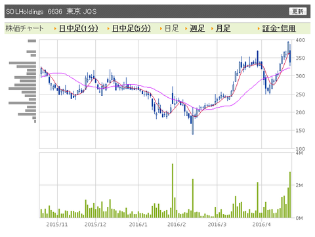The image size is (315, 237).
Task: Click the orange arrow before 月足
Action: [x=212, y=29]
